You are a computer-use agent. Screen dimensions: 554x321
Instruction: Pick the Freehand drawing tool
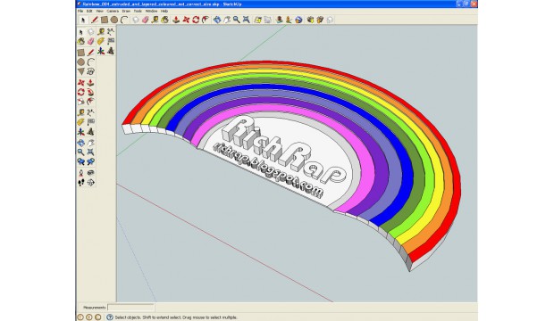(x=91, y=71)
